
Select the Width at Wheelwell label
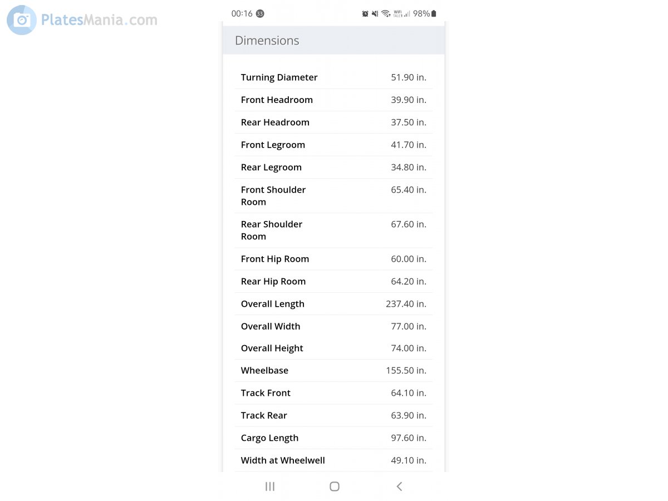pos(283,460)
